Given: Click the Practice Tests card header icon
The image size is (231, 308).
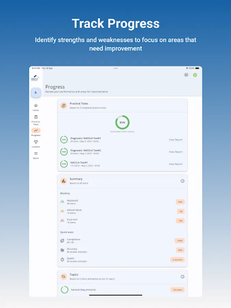Looking at the screenshot, I should pyautogui.click(x=63, y=105).
